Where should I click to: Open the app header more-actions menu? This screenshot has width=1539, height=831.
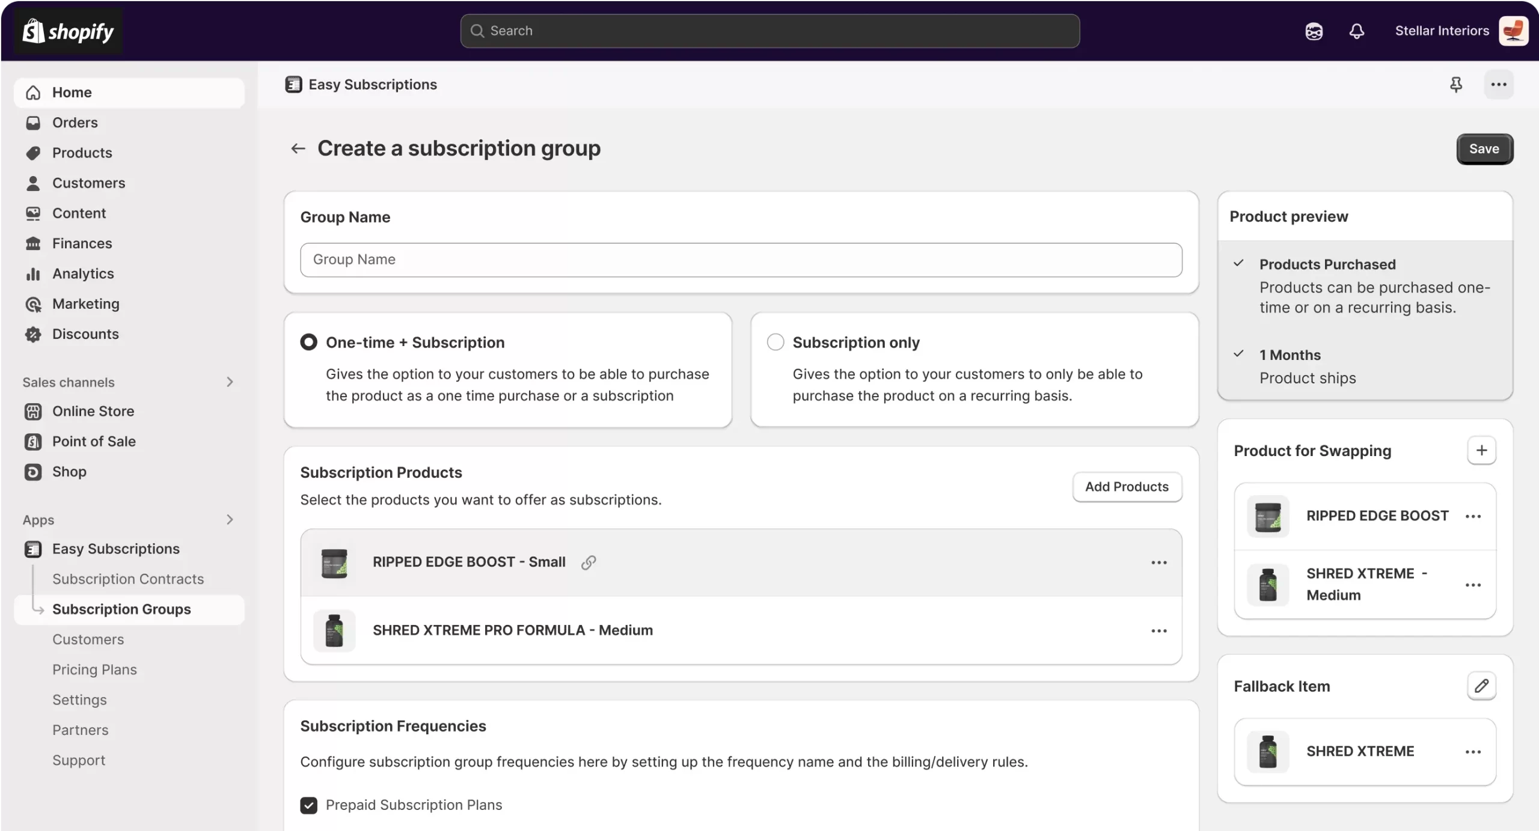pyautogui.click(x=1498, y=85)
